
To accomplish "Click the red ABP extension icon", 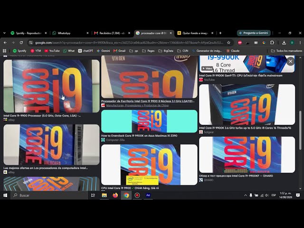I will [x=240, y=43].
